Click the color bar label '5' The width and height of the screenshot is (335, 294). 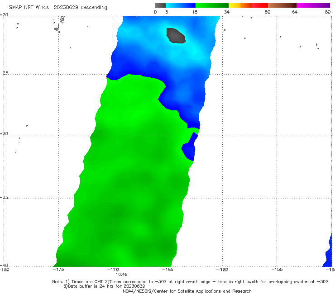pyautogui.click(x=167, y=12)
